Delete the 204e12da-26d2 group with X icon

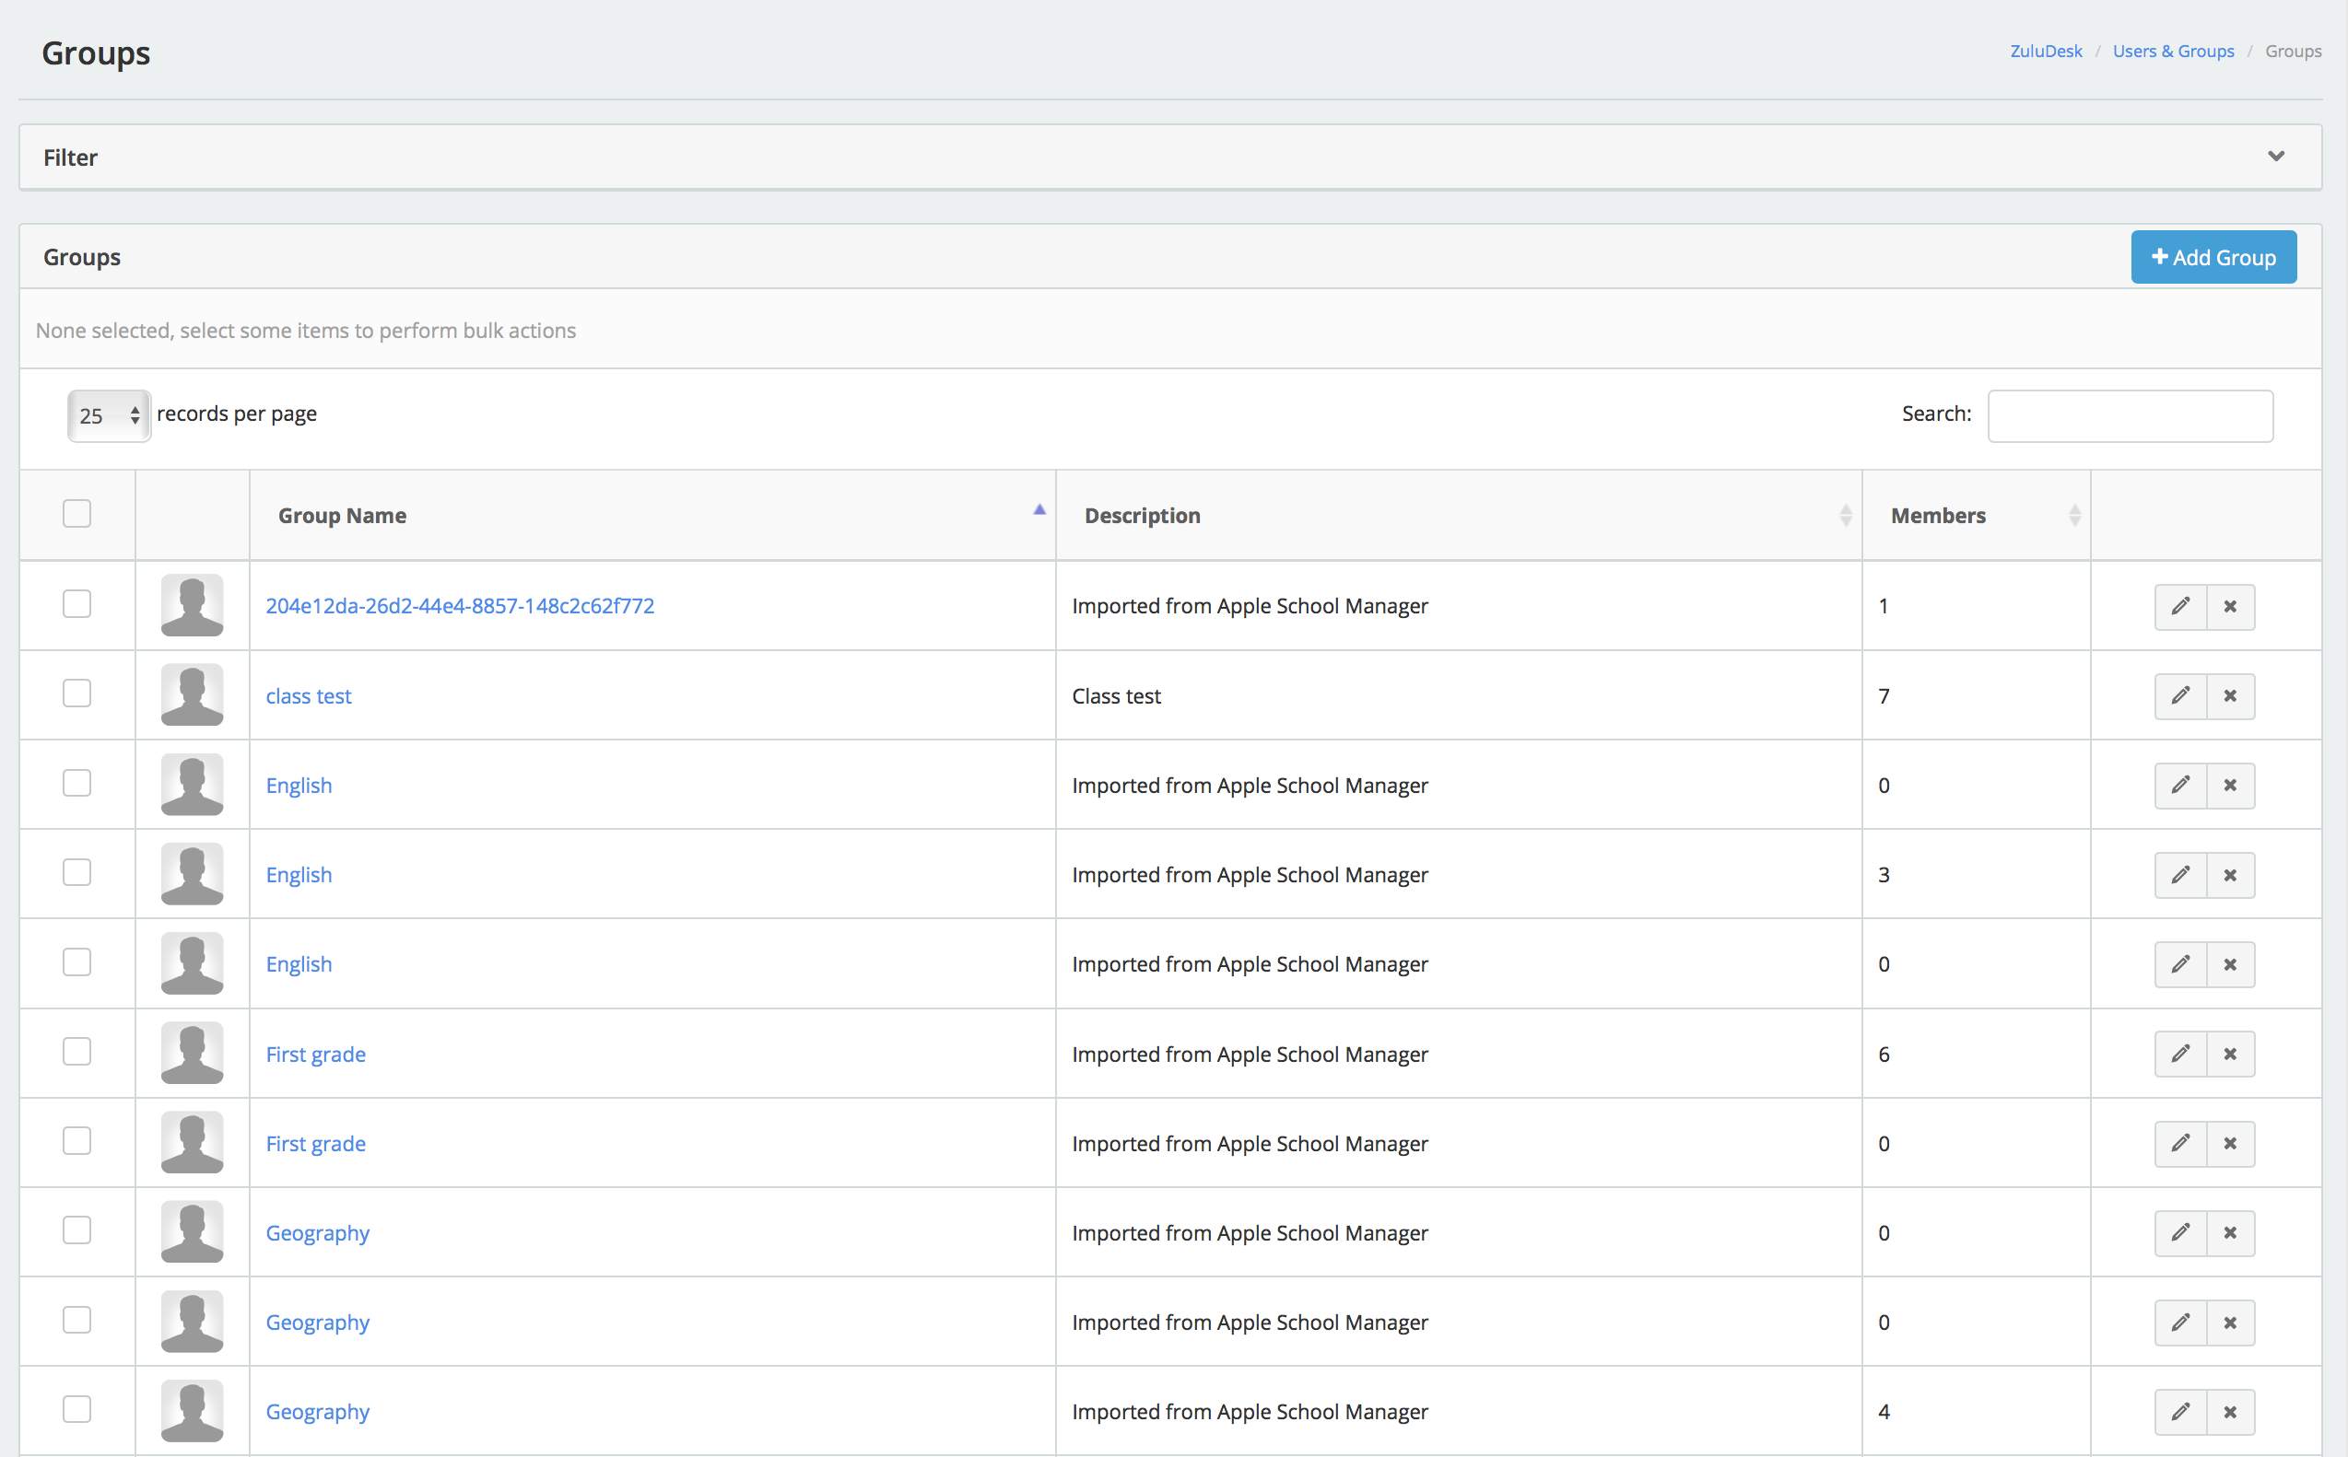point(2230,606)
